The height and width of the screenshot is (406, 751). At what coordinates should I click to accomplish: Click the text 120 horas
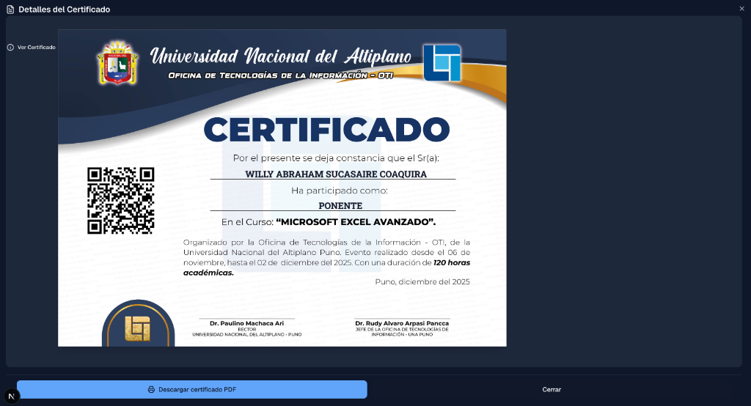point(452,262)
